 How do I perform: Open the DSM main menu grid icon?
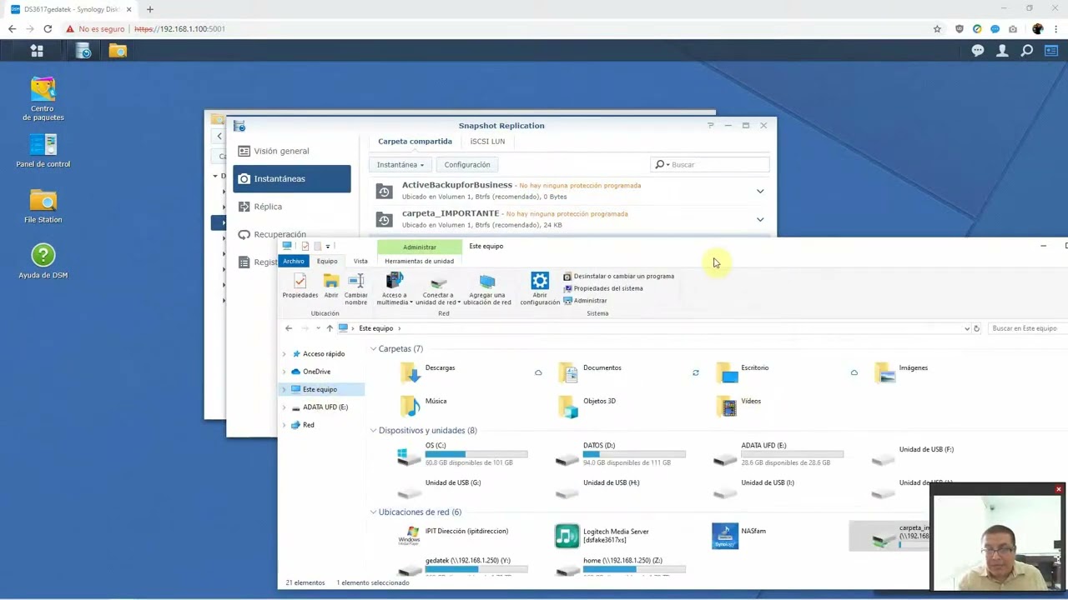(x=37, y=51)
